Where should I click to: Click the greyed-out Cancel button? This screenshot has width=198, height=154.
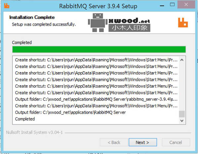[x=176, y=142]
